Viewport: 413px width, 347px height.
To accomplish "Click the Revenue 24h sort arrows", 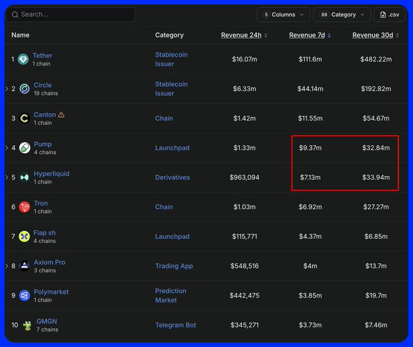I will [x=266, y=35].
